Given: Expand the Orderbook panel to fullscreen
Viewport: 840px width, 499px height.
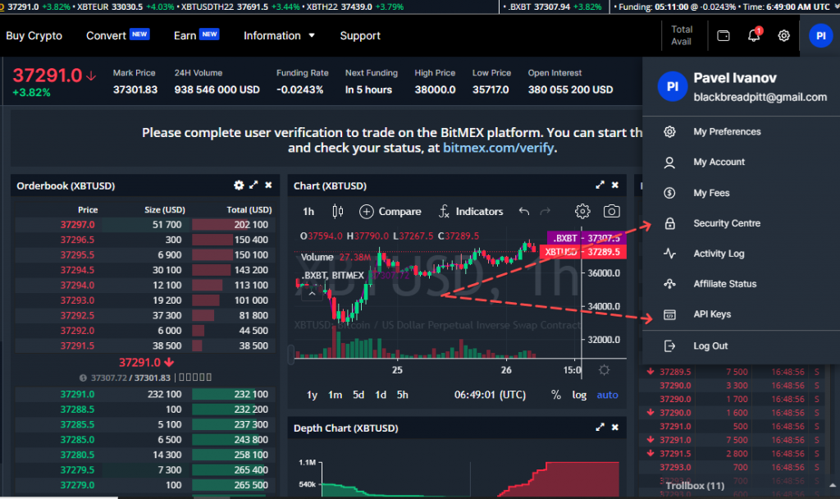Looking at the screenshot, I should [x=253, y=185].
